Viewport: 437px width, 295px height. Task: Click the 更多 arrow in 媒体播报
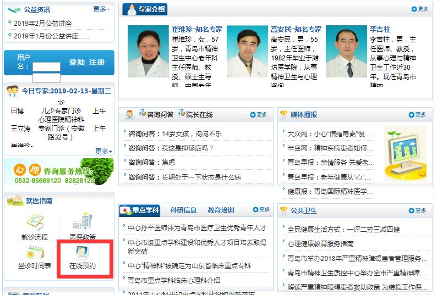pos(417,115)
